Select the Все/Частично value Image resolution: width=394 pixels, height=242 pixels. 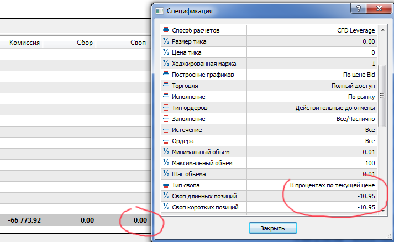(355, 119)
